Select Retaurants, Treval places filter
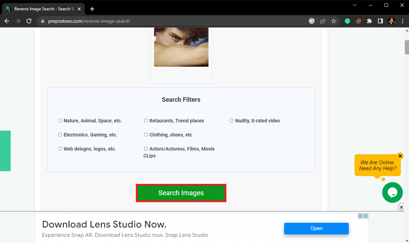Screen dimensions: 409x243 (146, 120)
